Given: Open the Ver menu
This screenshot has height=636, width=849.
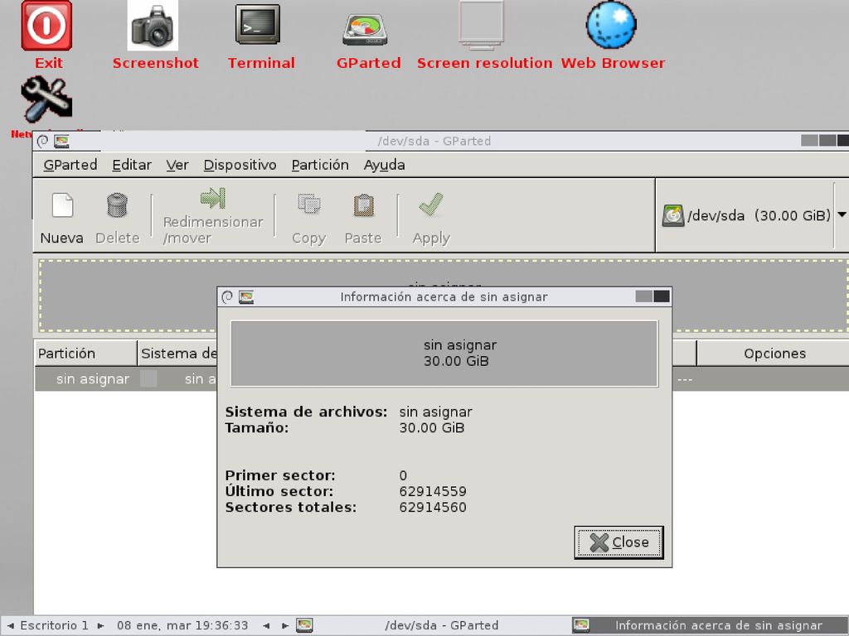Looking at the screenshot, I should 177,165.
